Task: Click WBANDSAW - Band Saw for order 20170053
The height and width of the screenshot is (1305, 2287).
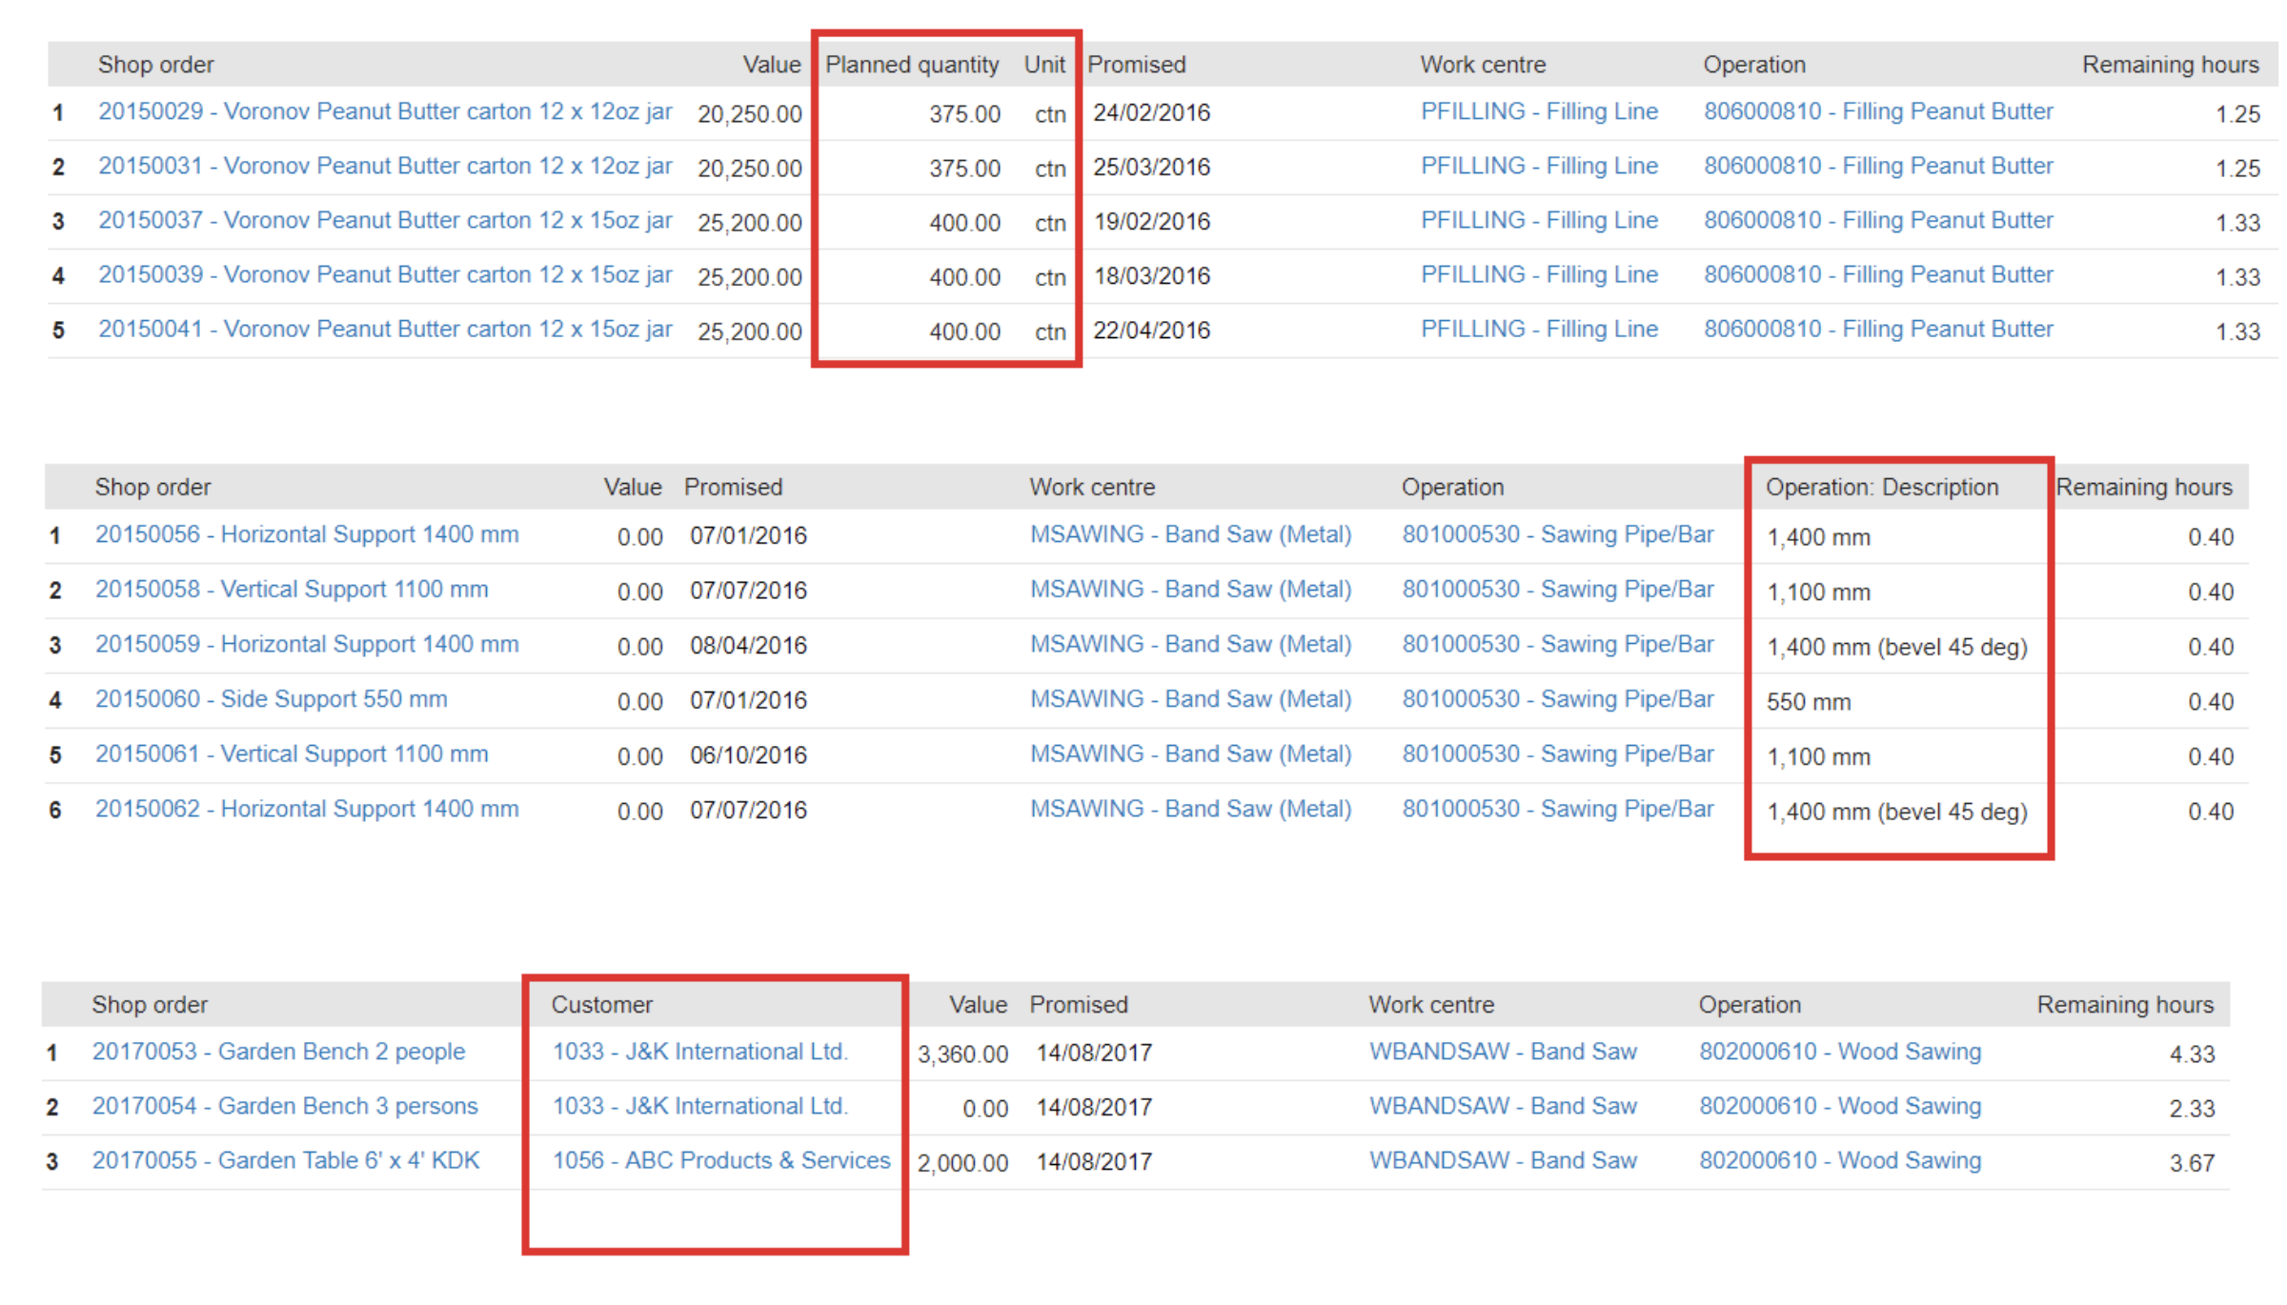Action: 1502,1052
